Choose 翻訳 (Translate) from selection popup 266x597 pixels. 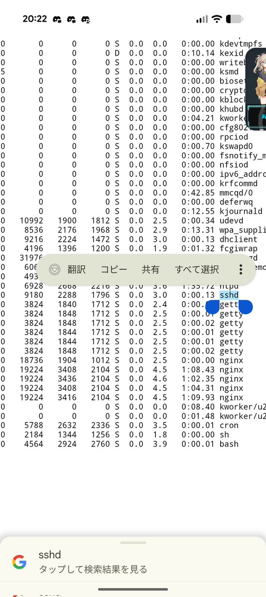click(77, 269)
